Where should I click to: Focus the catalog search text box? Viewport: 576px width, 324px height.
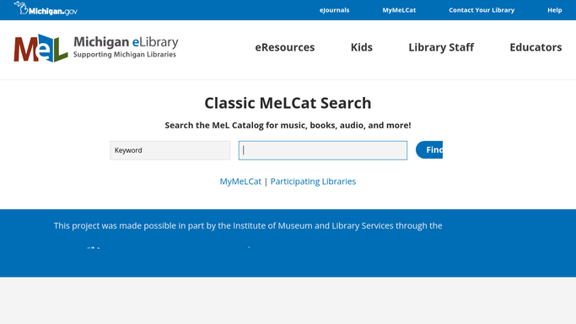[323, 150]
